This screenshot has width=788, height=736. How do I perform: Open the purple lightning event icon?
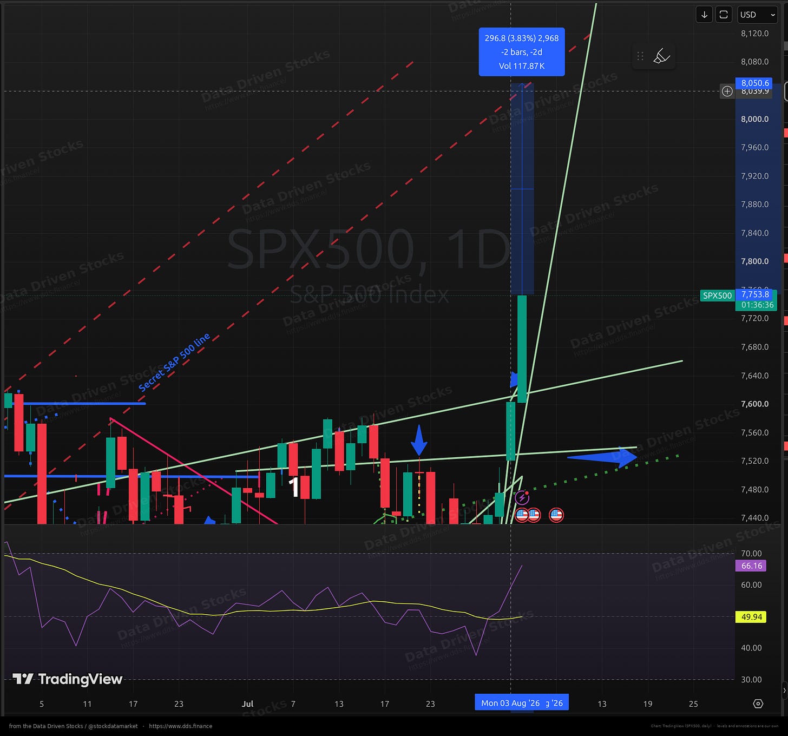pyautogui.click(x=522, y=497)
